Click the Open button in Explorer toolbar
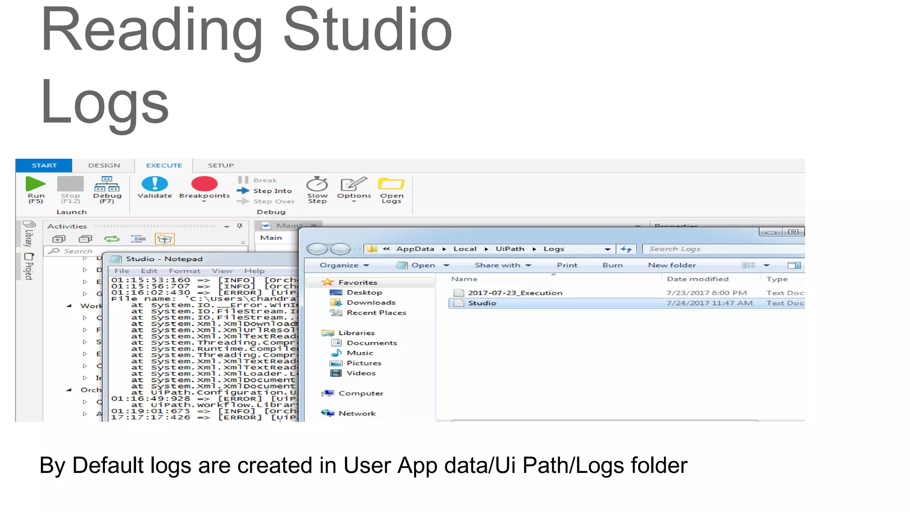910x512 pixels. pos(416,265)
